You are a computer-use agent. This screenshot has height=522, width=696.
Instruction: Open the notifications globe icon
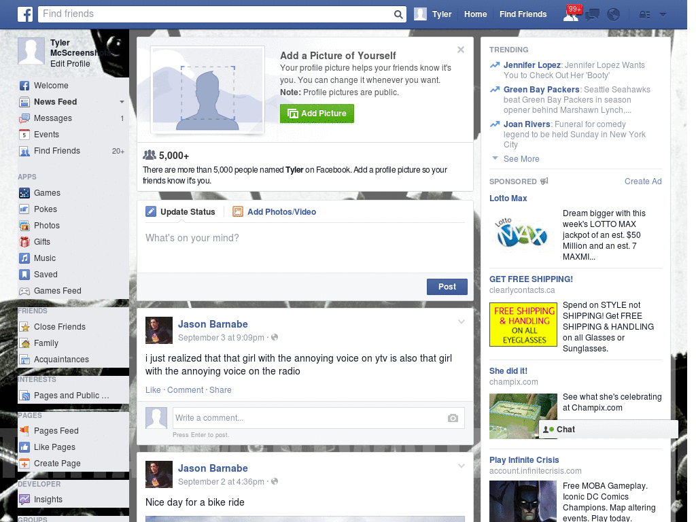pyautogui.click(x=613, y=15)
